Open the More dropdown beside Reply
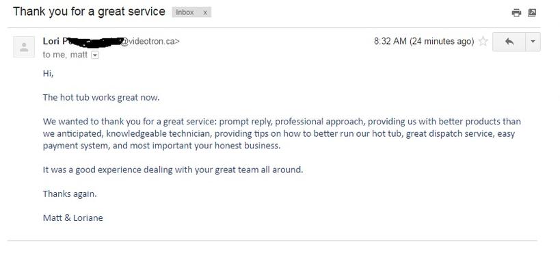Viewport: 560px width, 253px height. point(533,42)
